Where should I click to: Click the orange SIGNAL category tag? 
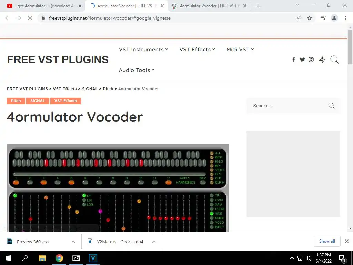point(38,101)
